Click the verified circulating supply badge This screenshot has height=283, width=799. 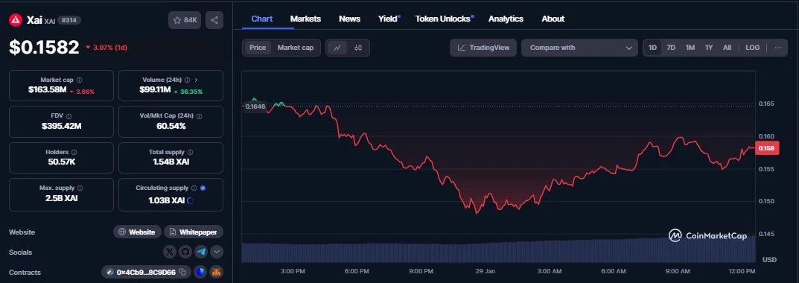203,188
